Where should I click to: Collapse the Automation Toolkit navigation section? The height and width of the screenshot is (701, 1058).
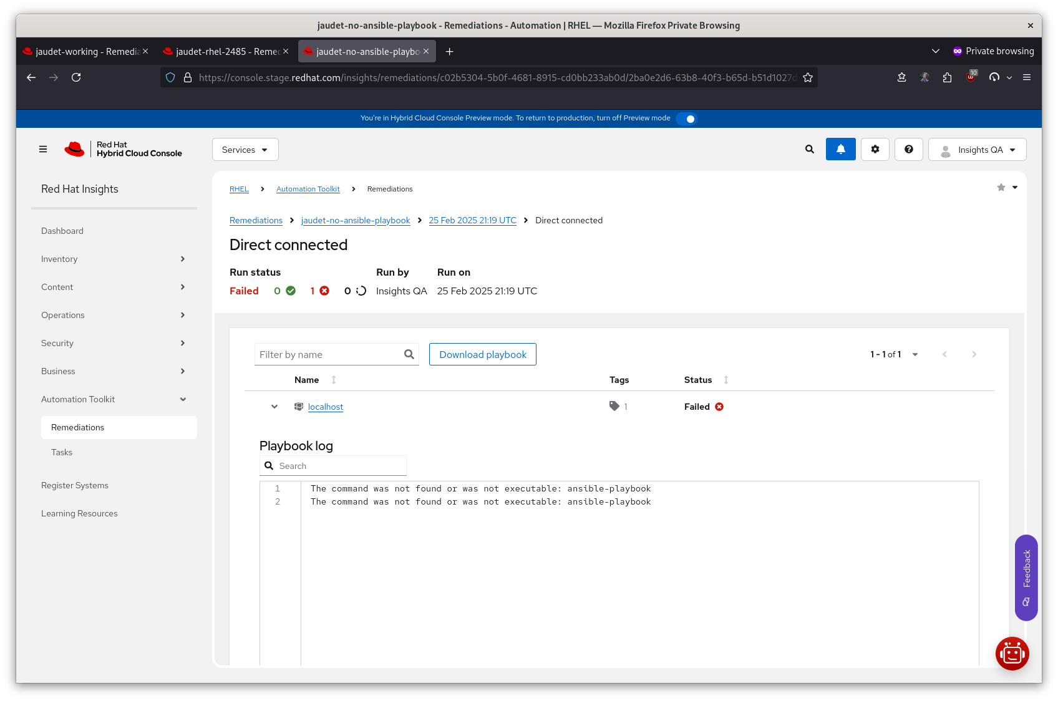(x=114, y=399)
